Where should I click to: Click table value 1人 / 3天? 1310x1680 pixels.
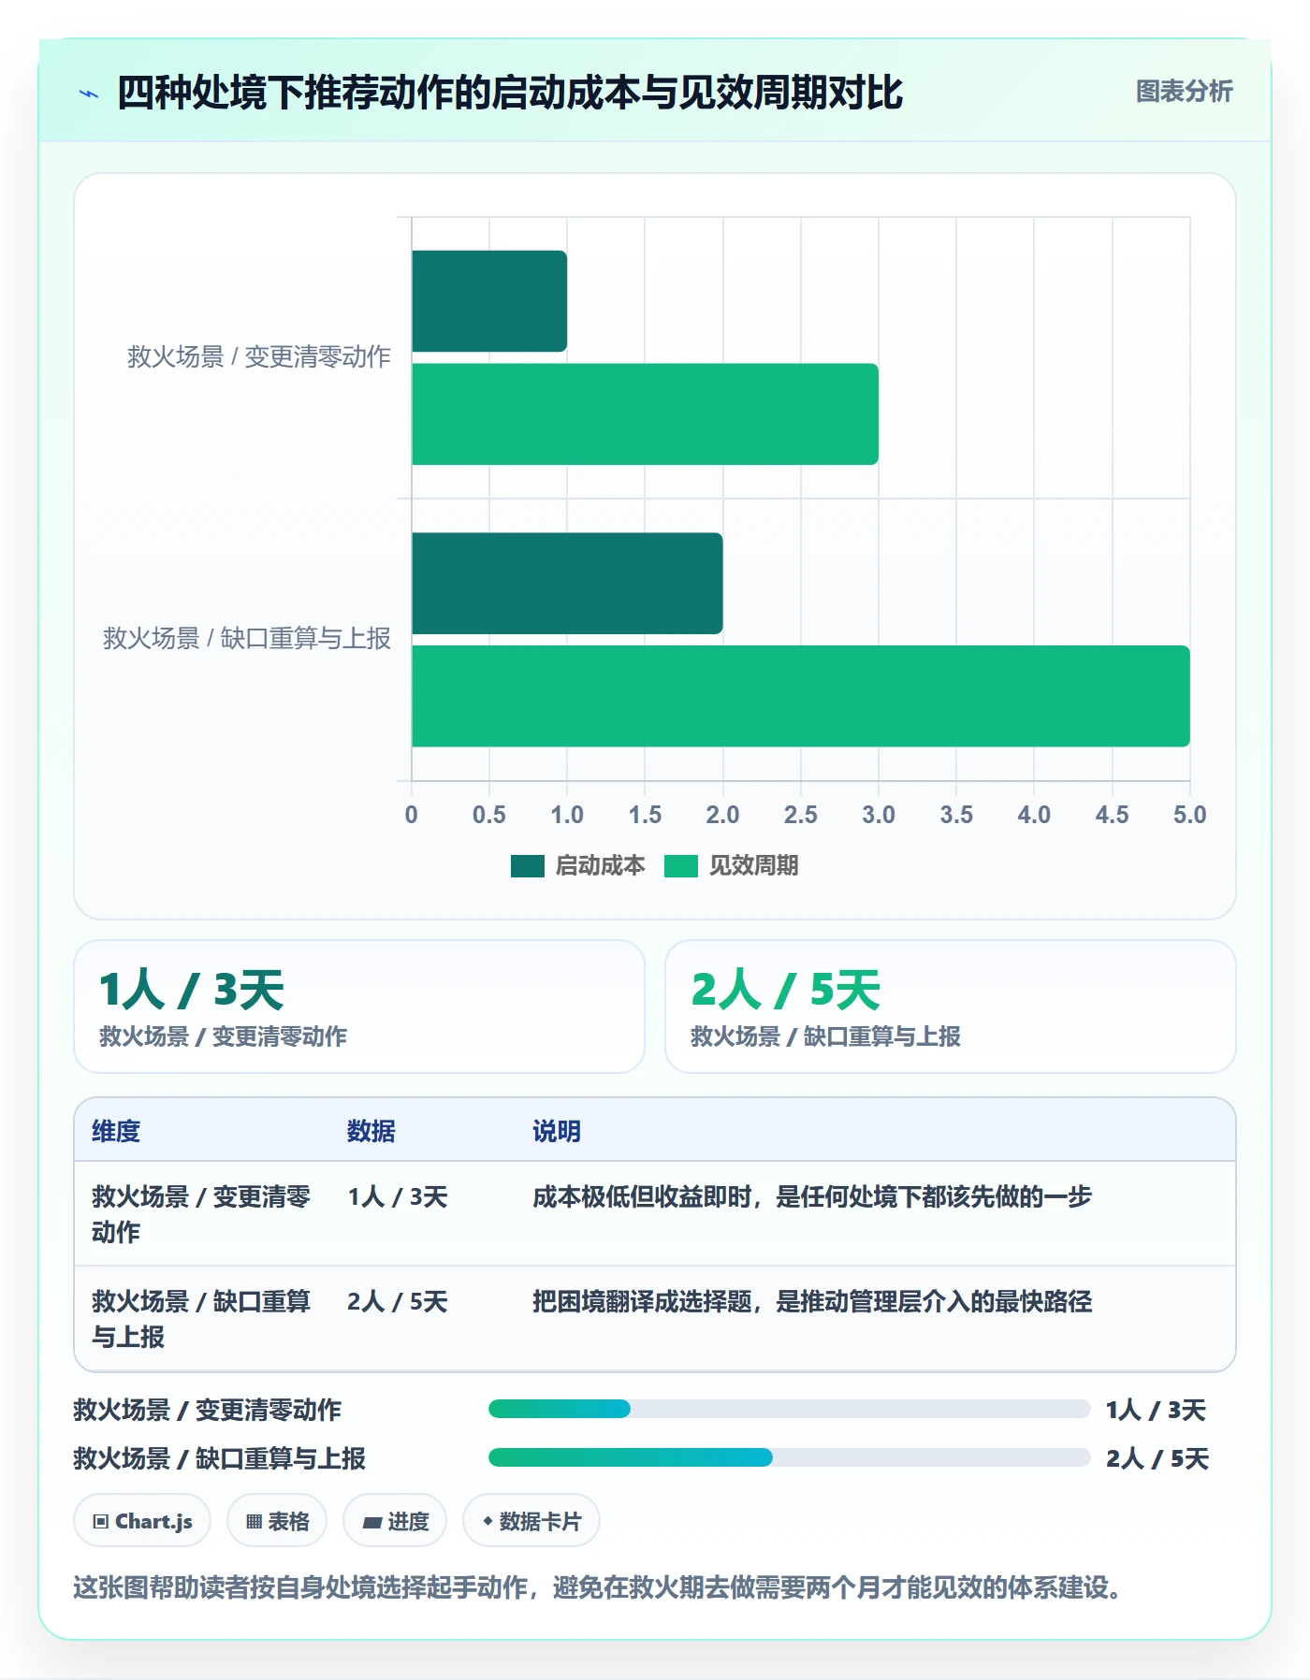click(x=398, y=1196)
